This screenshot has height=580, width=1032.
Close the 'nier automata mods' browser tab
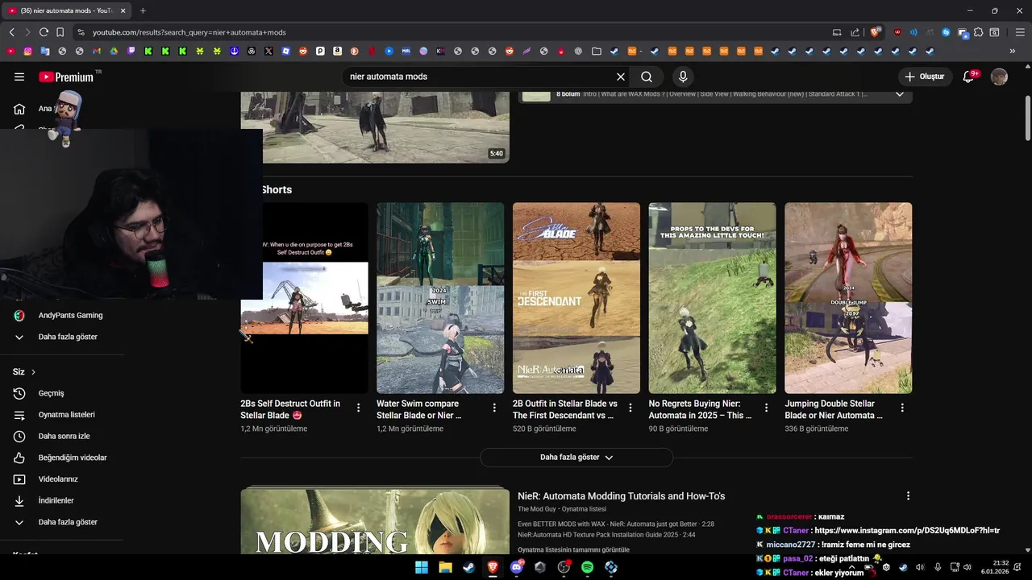pyautogui.click(x=123, y=10)
